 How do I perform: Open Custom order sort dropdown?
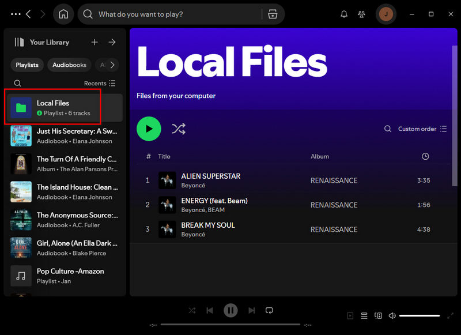tap(422, 129)
